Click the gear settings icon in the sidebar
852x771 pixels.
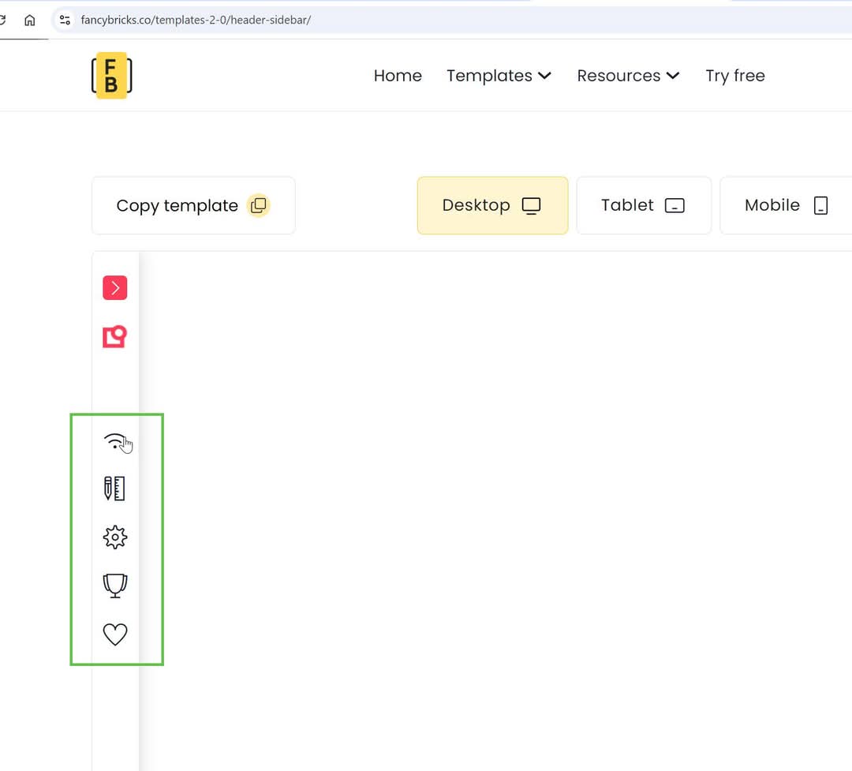114,537
